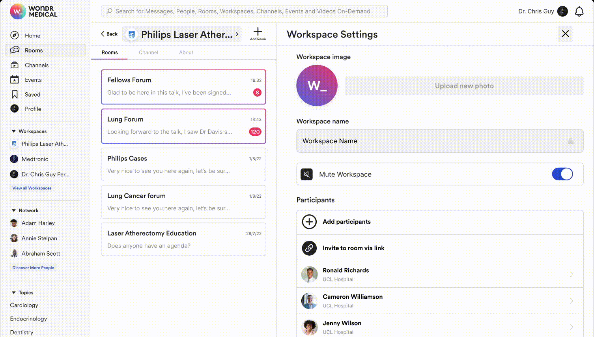The height and width of the screenshot is (337, 594).
Task: Click the invite via link icon
Action: pos(309,248)
